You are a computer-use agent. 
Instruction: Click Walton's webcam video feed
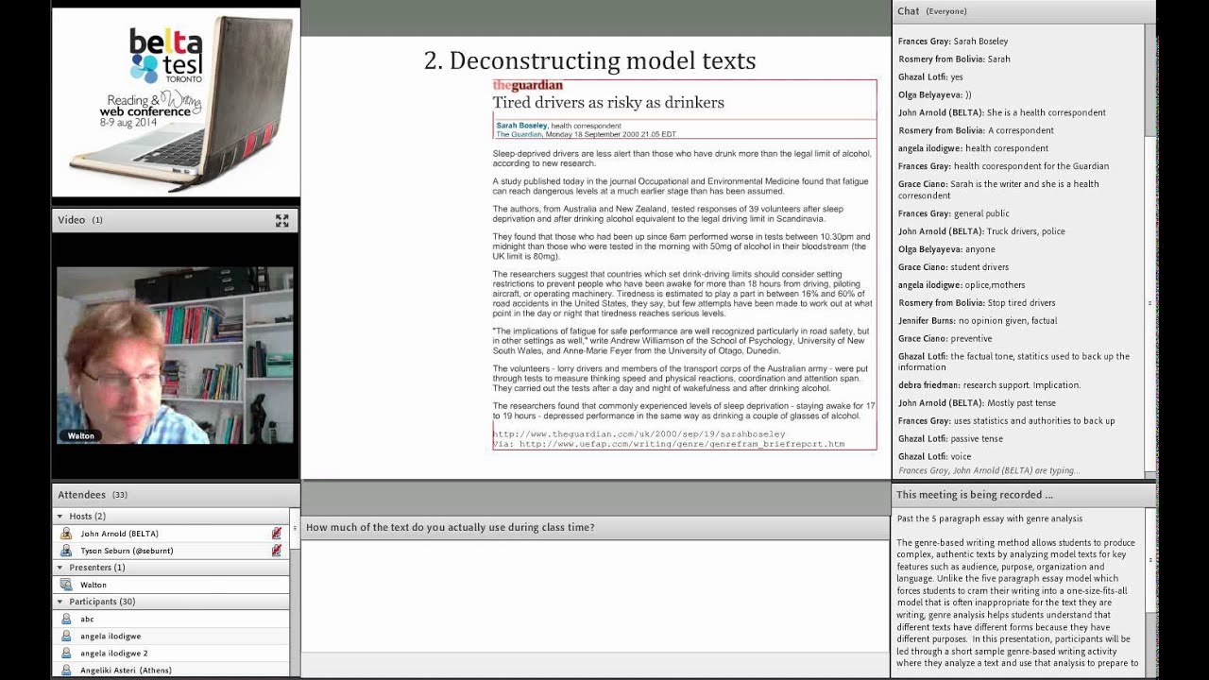tap(175, 355)
